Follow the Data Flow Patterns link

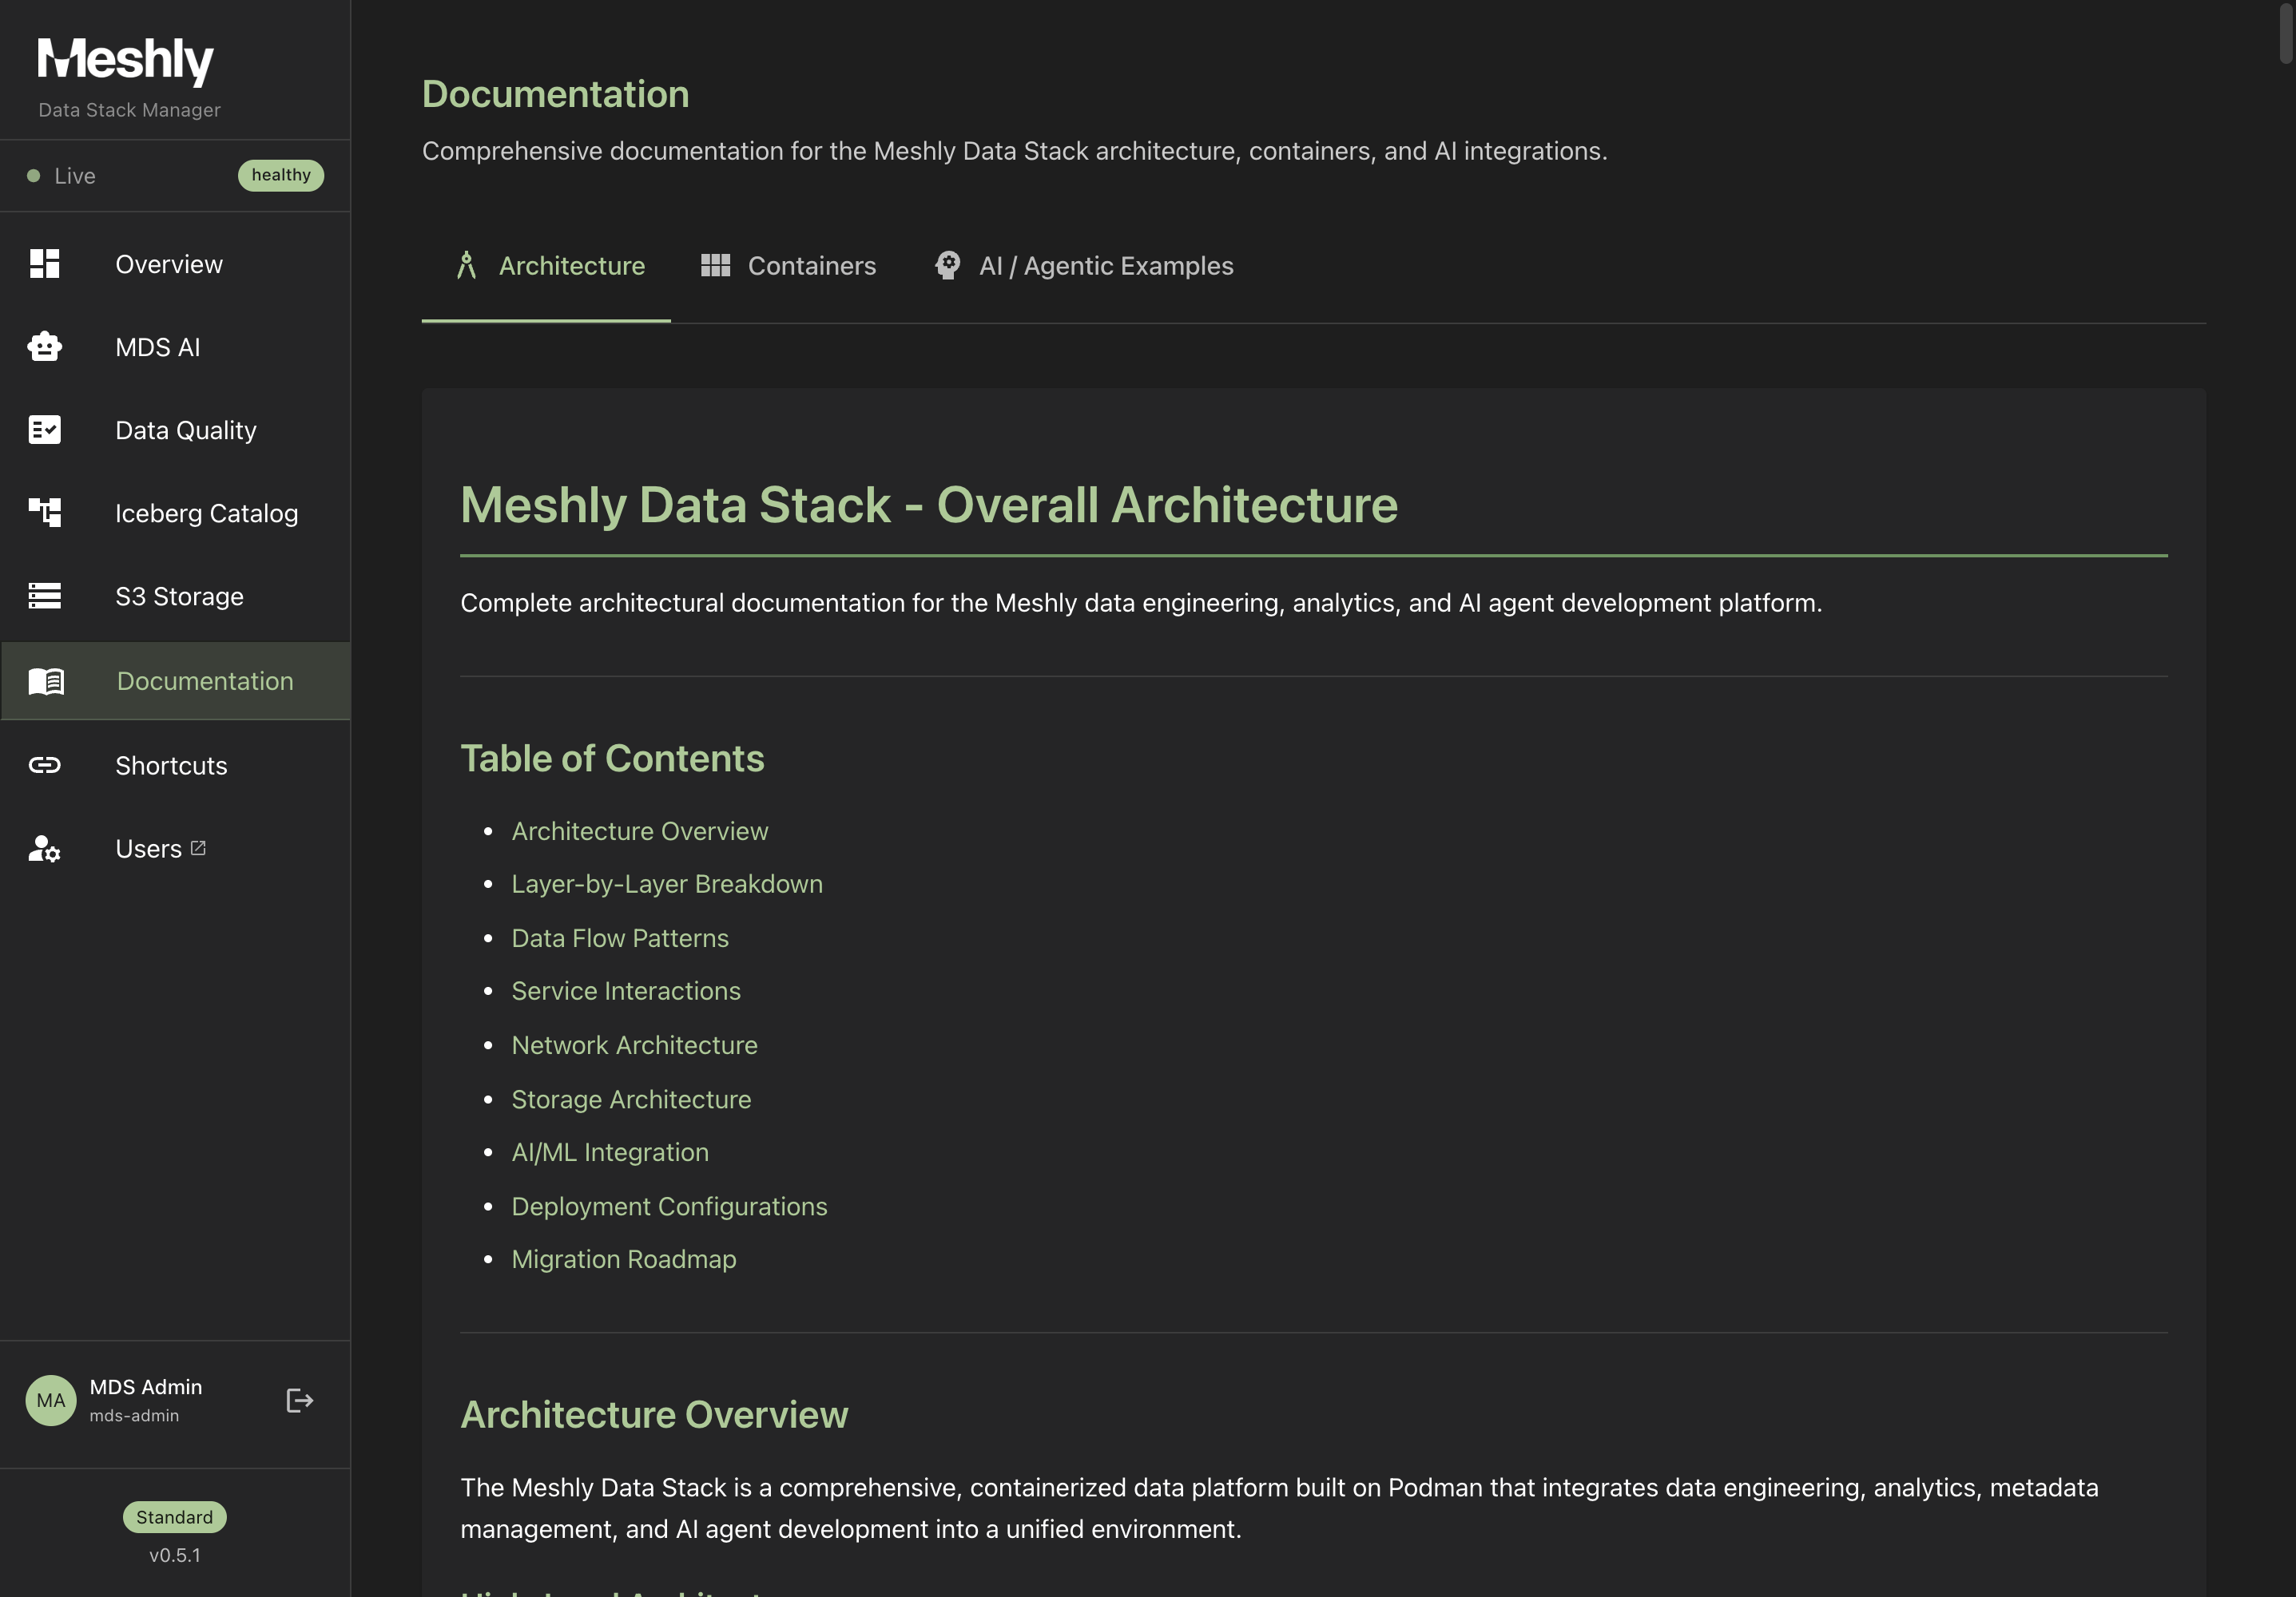pyautogui.click(x=620, y=937)
